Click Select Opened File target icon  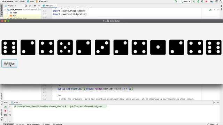pos(26,6)
